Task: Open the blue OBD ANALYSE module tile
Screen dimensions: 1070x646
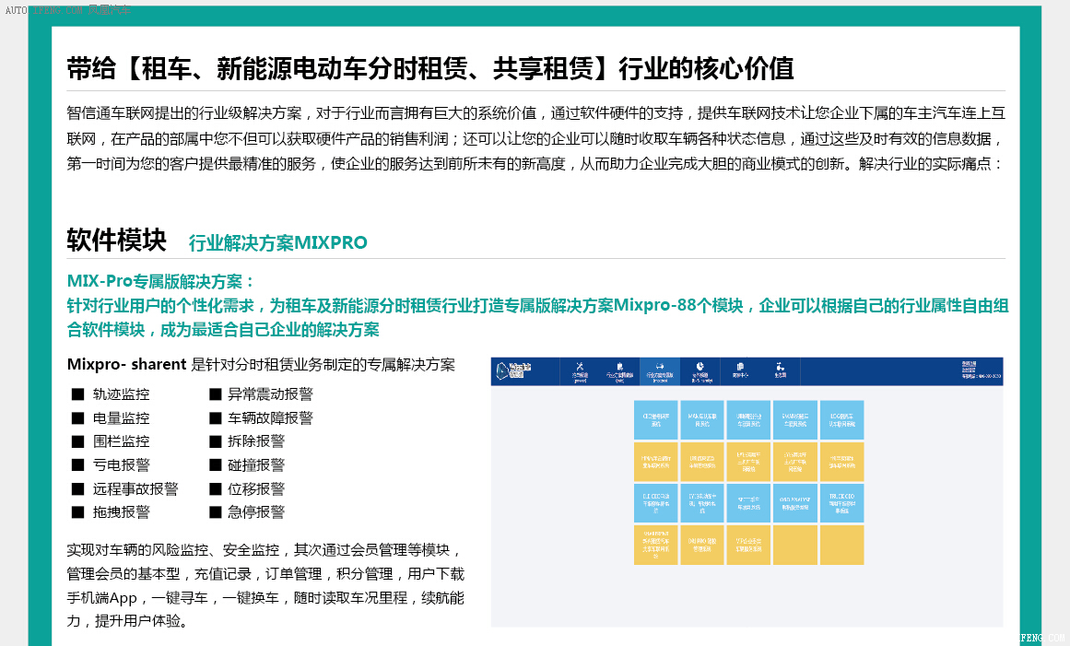Action: (x=795, y=503)
